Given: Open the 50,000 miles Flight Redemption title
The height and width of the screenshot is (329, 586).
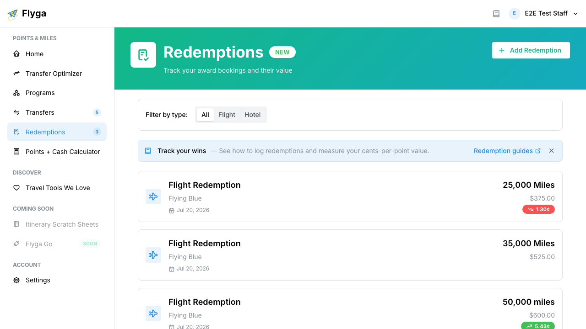Looking at the screenshot, I should coord(204,302).
